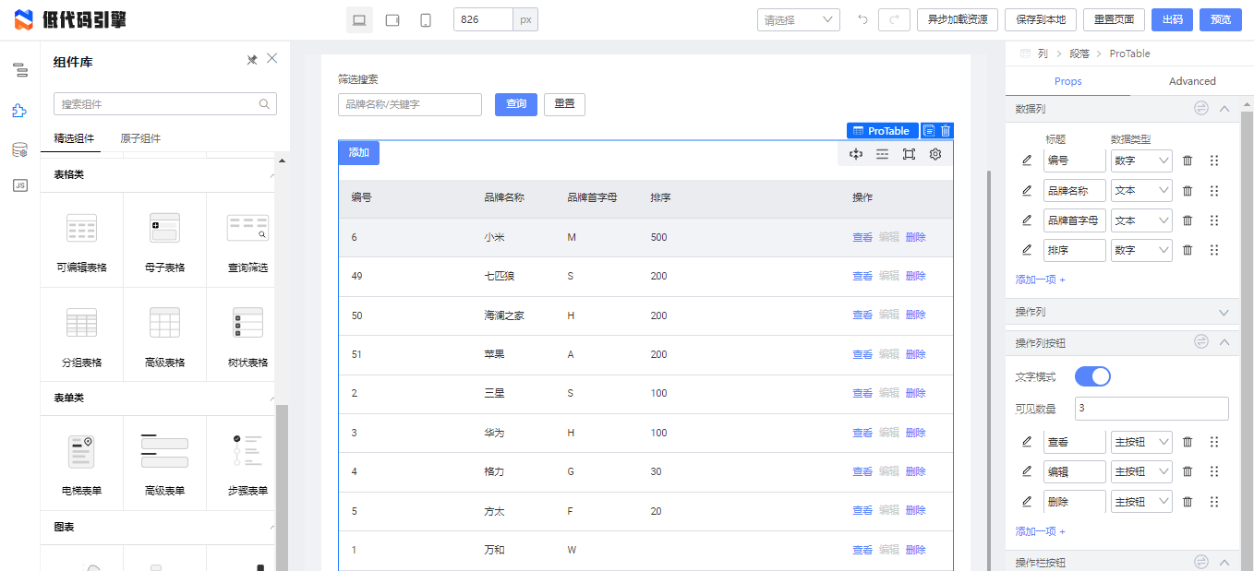Screen dimensions: 1254x571
Task: Open button type dropdown for 编辑
Action: coord(1141,472)
